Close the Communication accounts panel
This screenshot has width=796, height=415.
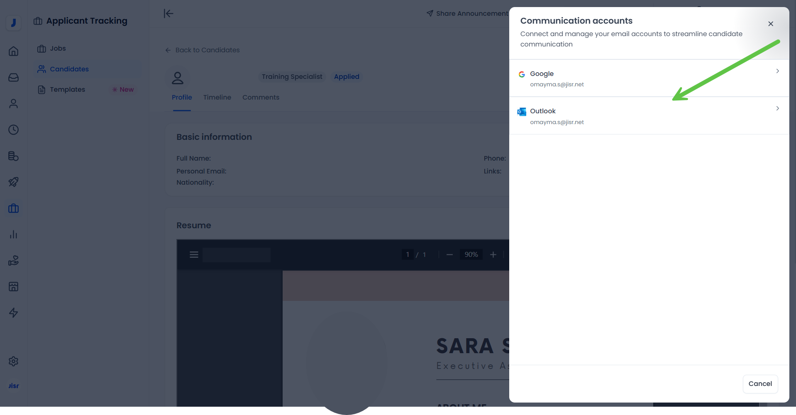[x=771, y=24]
